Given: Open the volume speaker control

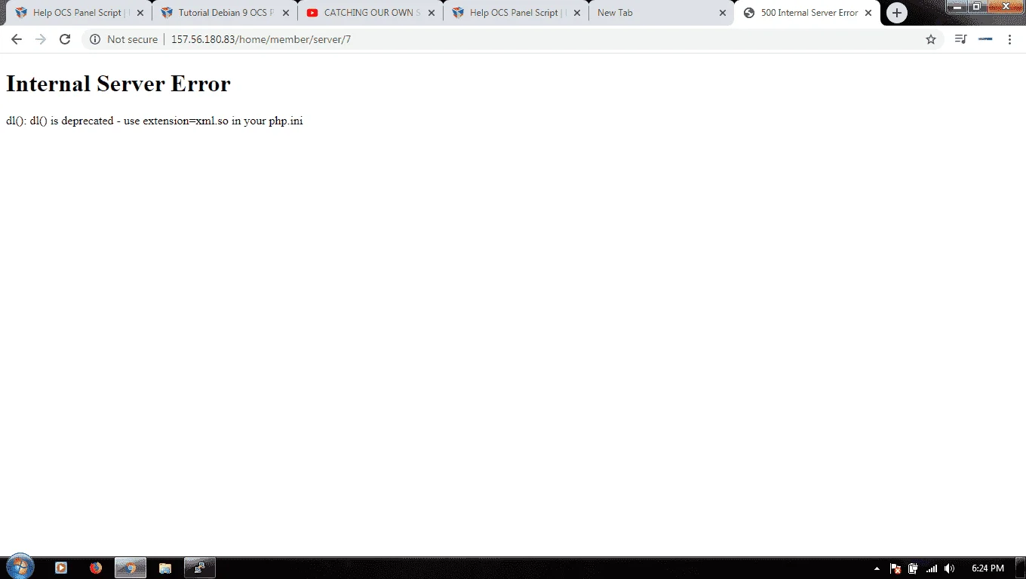Looking at the screenshot, I should 950,568.
